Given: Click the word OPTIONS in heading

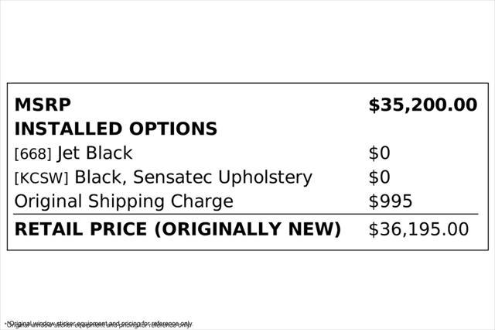Looking at the screenshot, I should pos(173,129).
